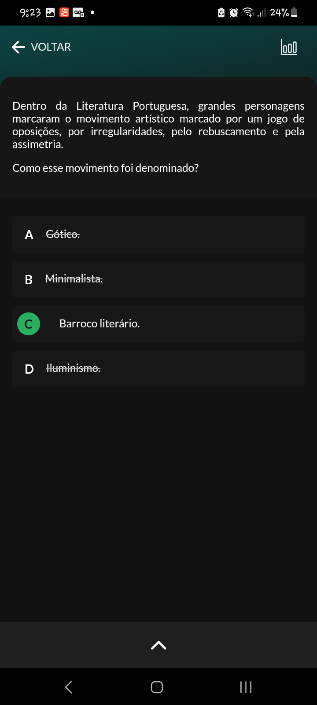Tap the 9:23 clock in status bar
The image size is (317, 705).
pyautogui.click(x=30, y=13)
